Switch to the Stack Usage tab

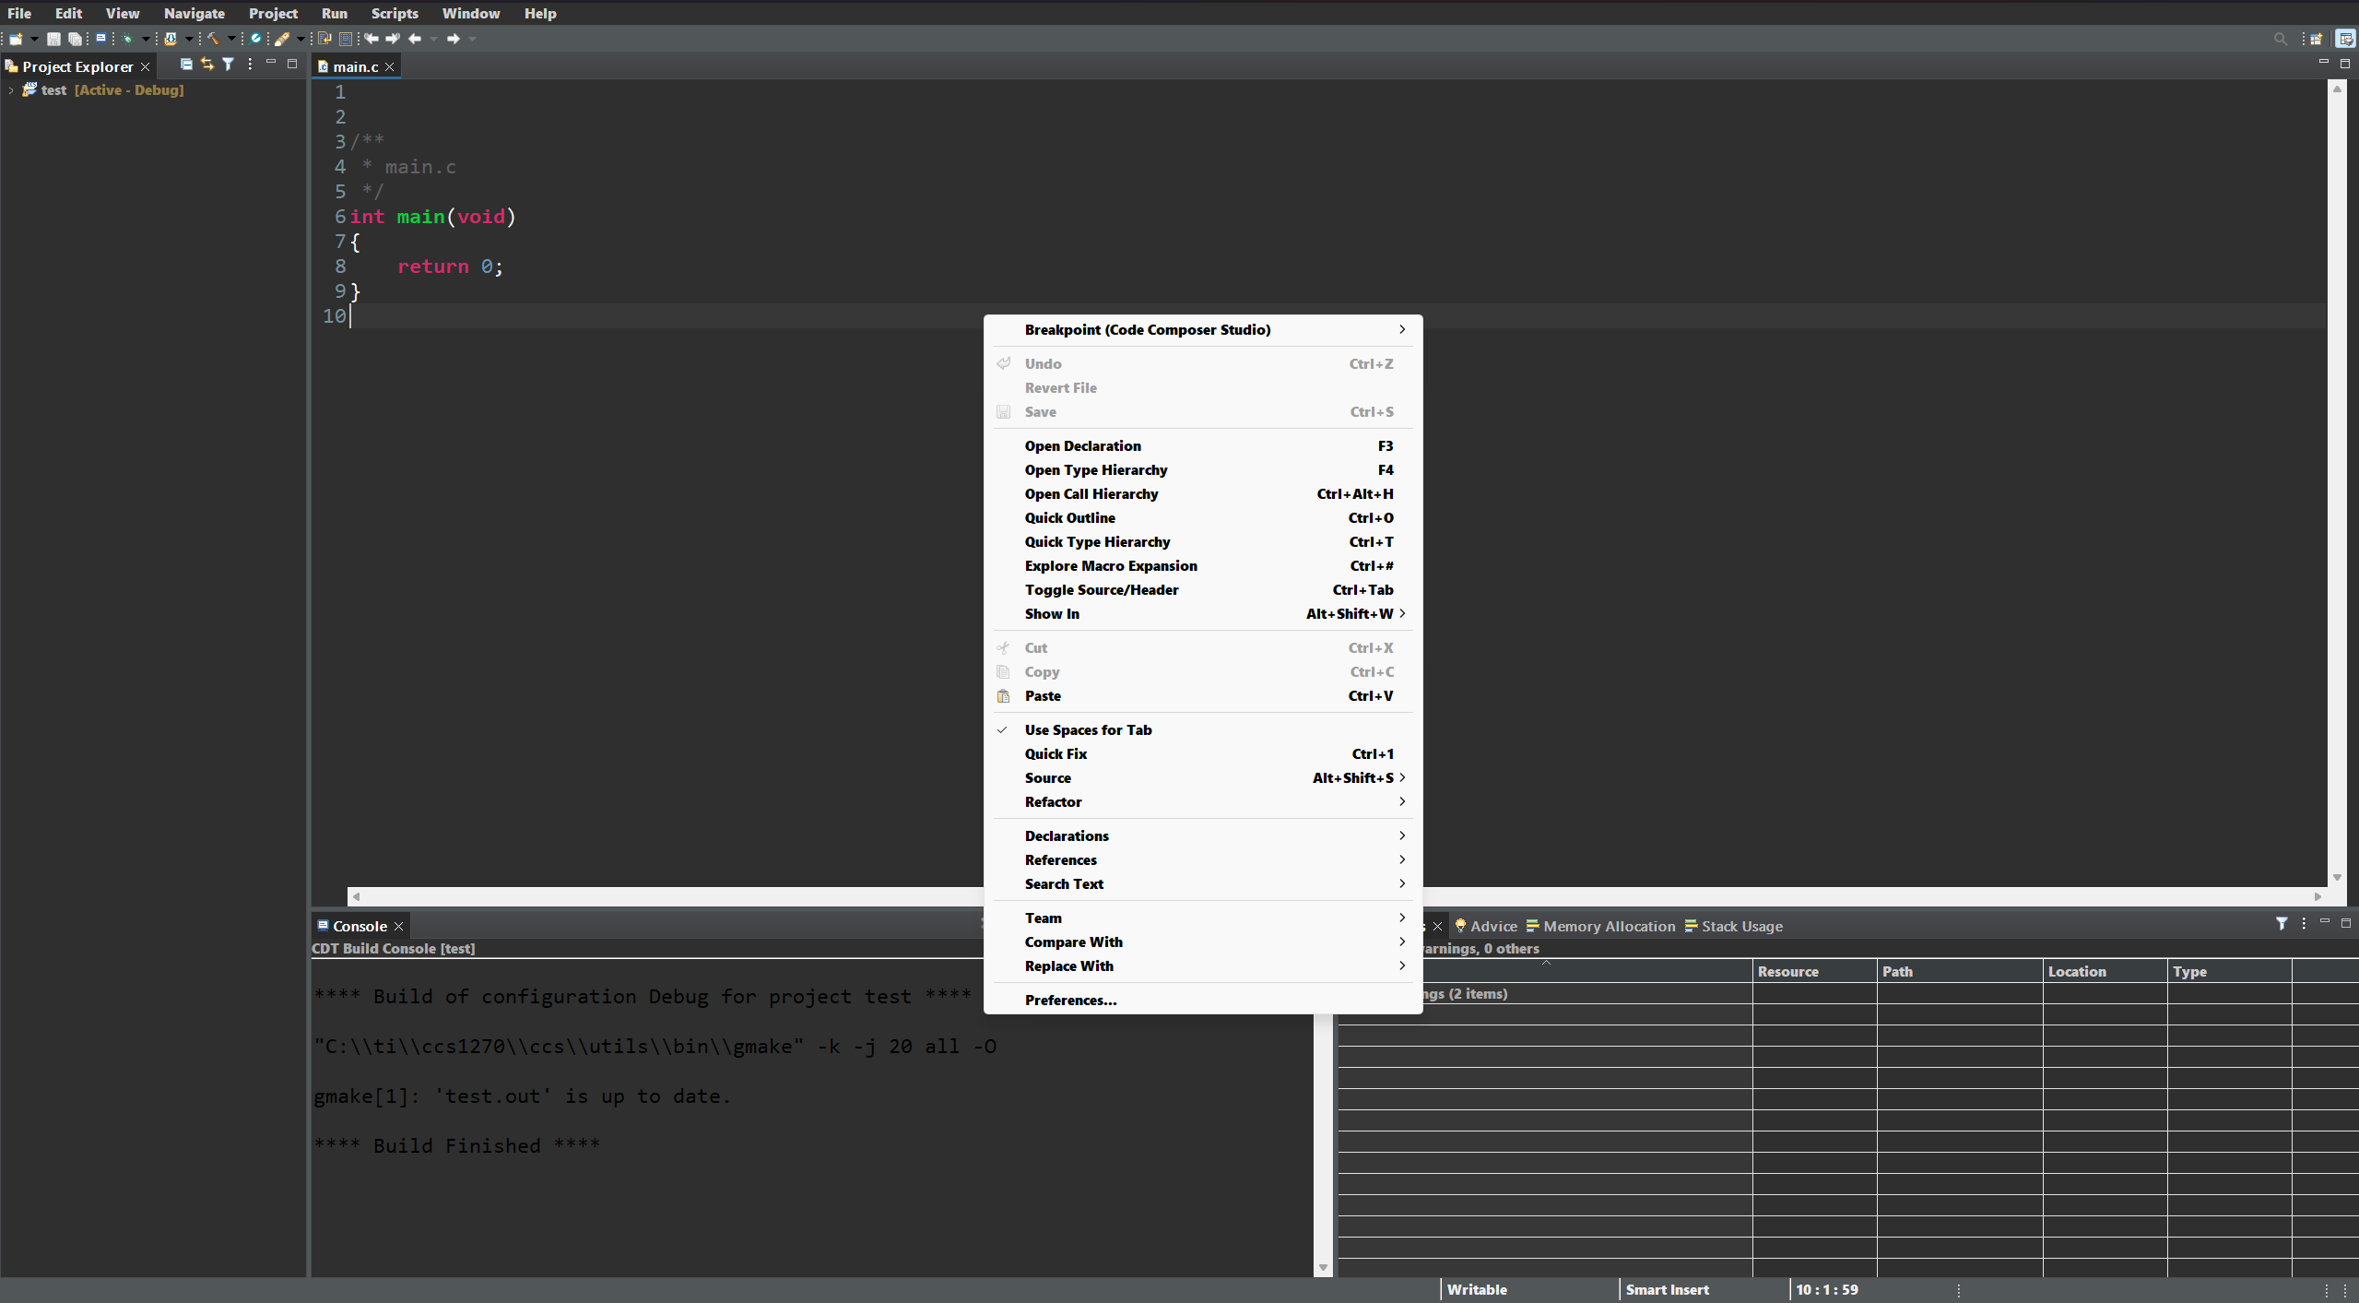tap(1740, 925)
